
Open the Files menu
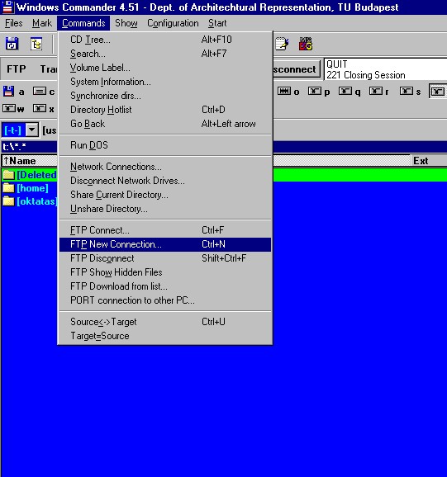14,23
